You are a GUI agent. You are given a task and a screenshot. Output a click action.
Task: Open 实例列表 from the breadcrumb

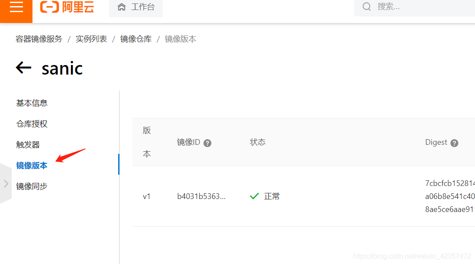coord(91,39)
